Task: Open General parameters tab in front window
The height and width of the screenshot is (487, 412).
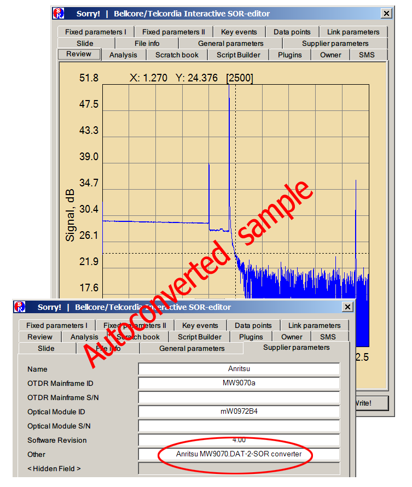Action: tap(192, 349)
